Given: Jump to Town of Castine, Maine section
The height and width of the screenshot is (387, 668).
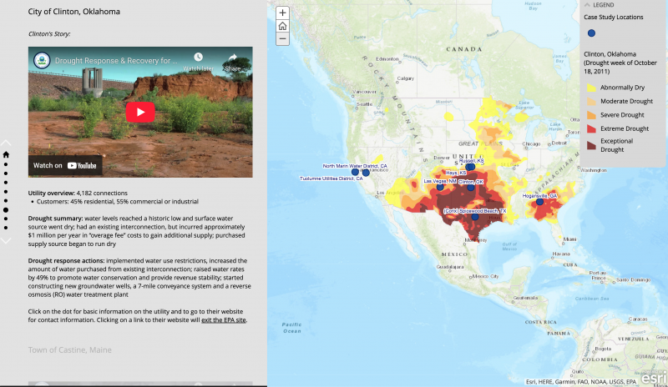Looking at the screenshot, I should pyautogui.click(x=70, y=350).
